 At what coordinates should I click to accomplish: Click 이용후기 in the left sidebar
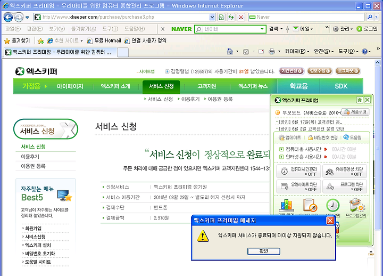30,157
